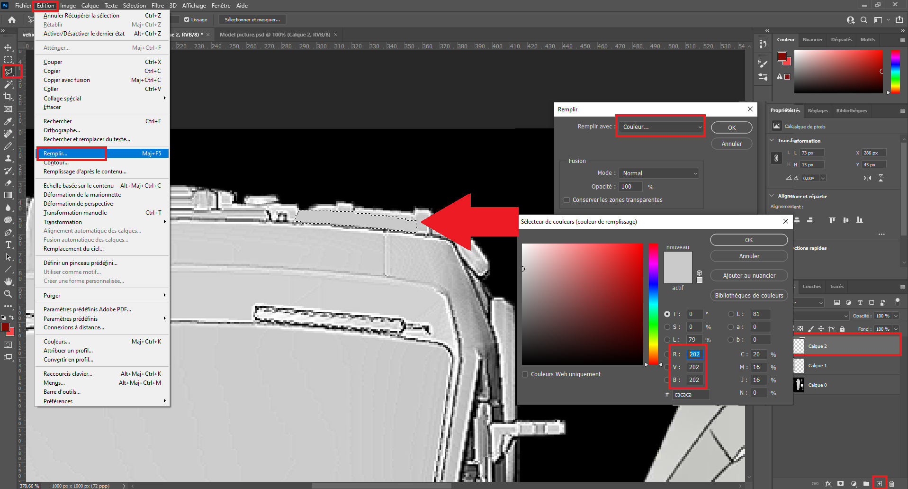The image size is (908, 489).
Task: Click the create new layer icon
Action: pyautogui.click(x=879, y=483)
